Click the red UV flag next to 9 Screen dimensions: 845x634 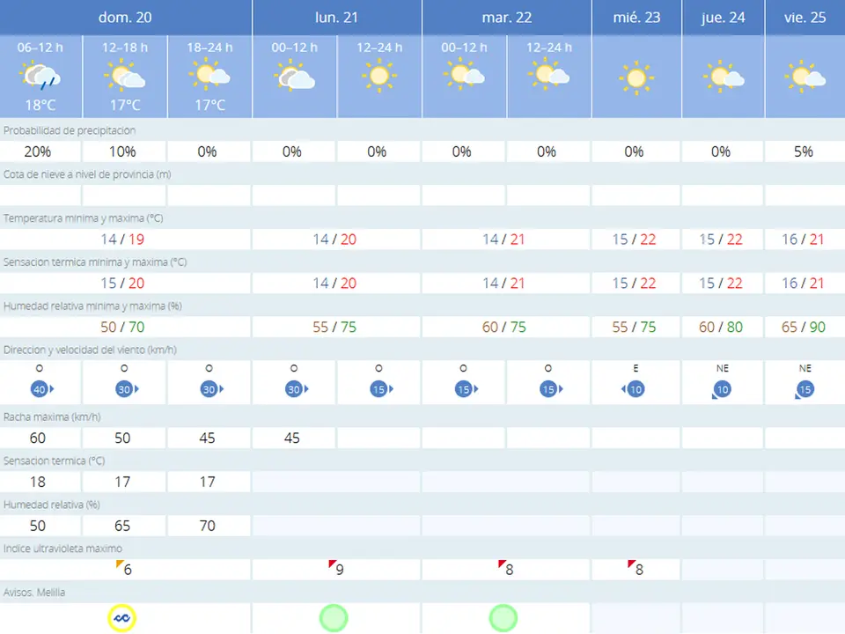tap(332, 564)
